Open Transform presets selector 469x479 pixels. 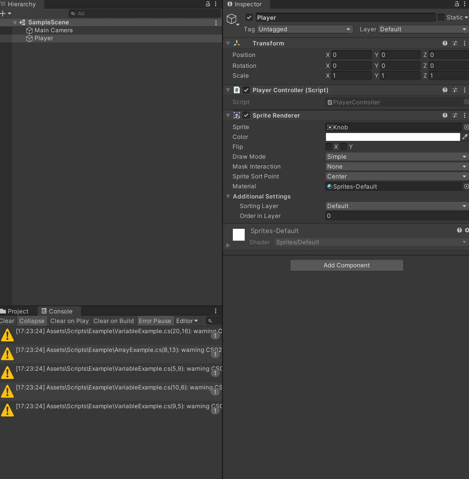(455, 43)
